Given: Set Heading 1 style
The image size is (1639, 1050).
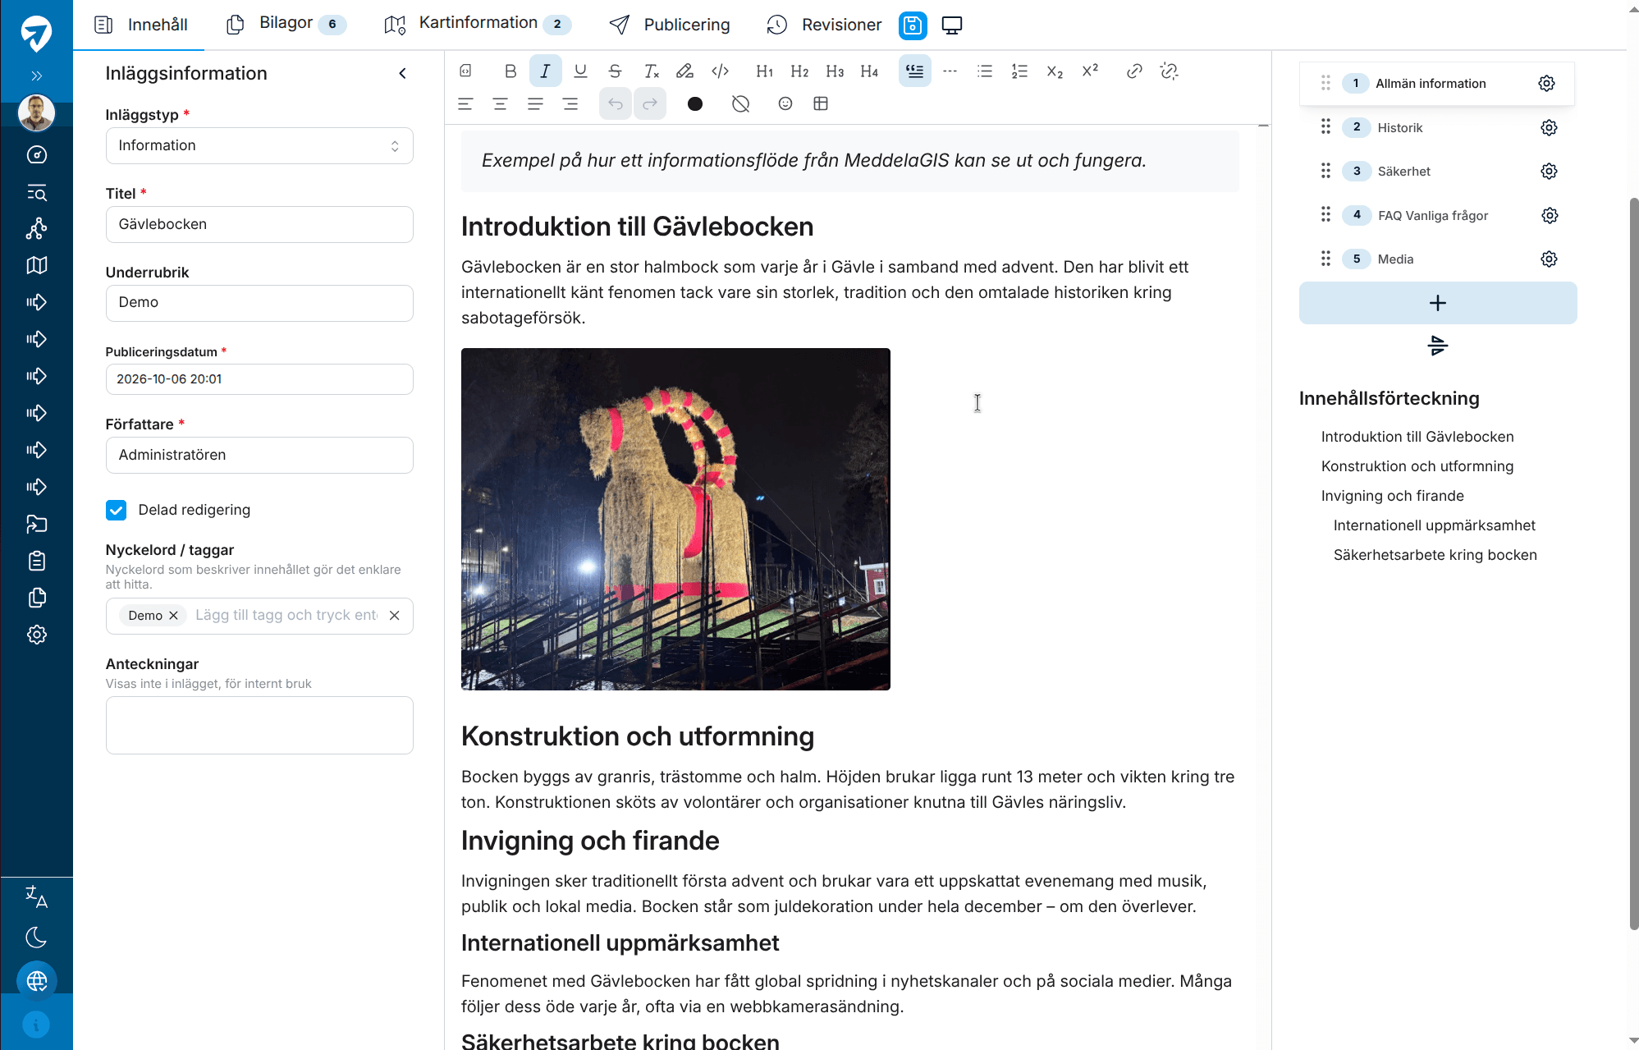Looking at the screenshot, I should point(764,71).
